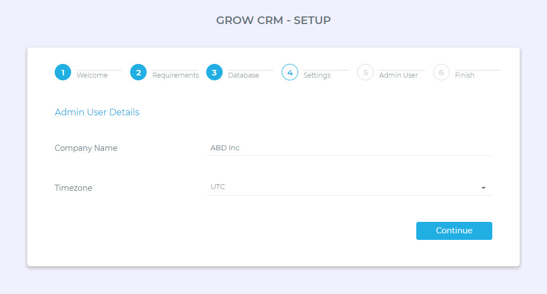The image size is (547, 294).
Task: Click the GROW CRM - SETUP title
Action: [x=273, y=20]
